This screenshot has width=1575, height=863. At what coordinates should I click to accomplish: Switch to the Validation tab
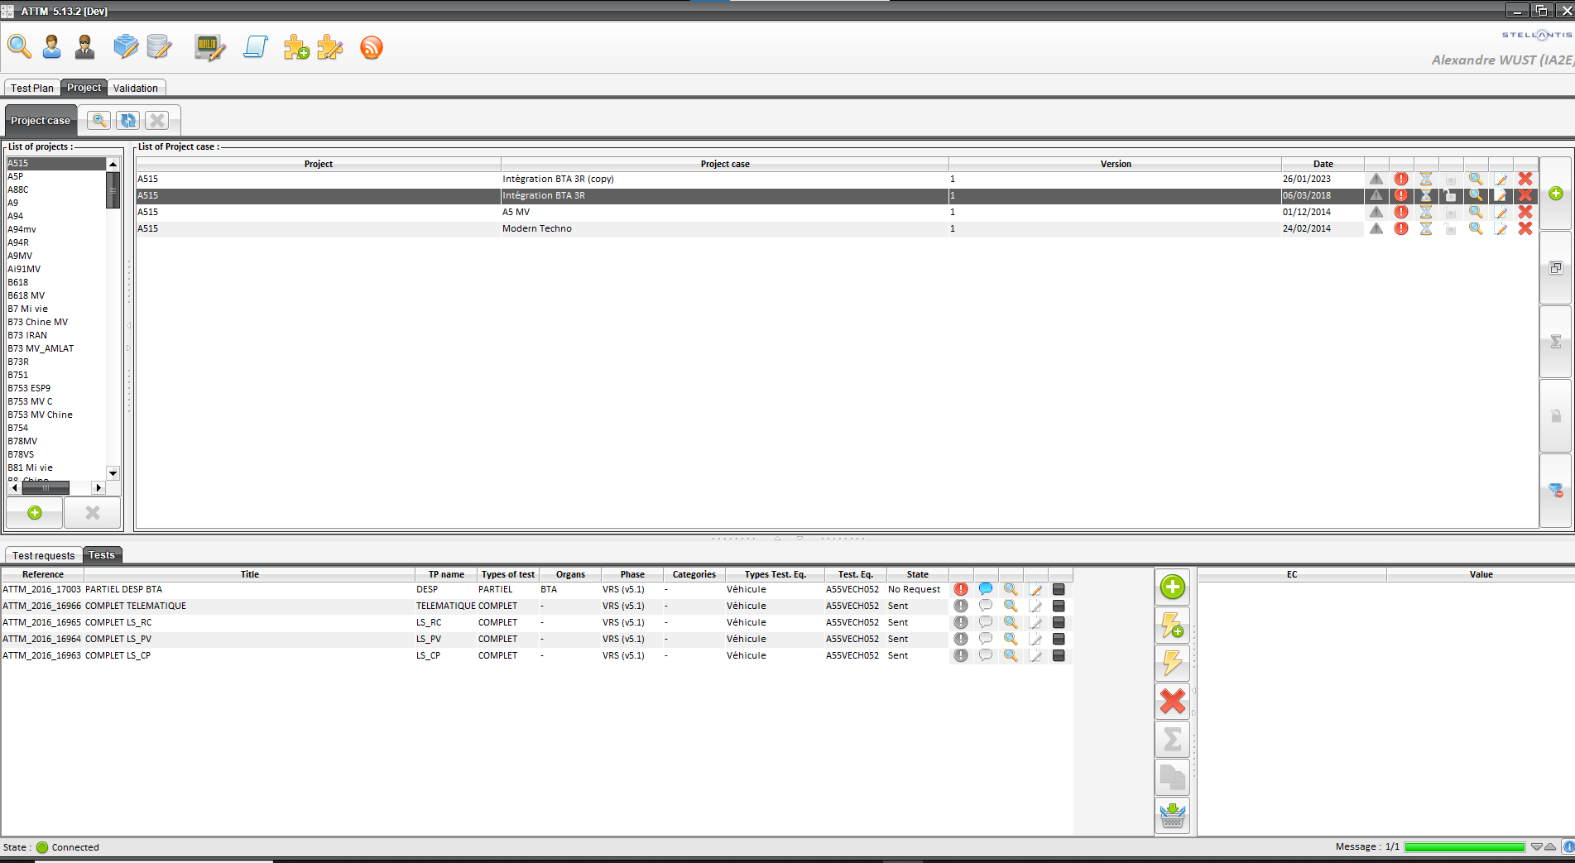click(136, 88)
